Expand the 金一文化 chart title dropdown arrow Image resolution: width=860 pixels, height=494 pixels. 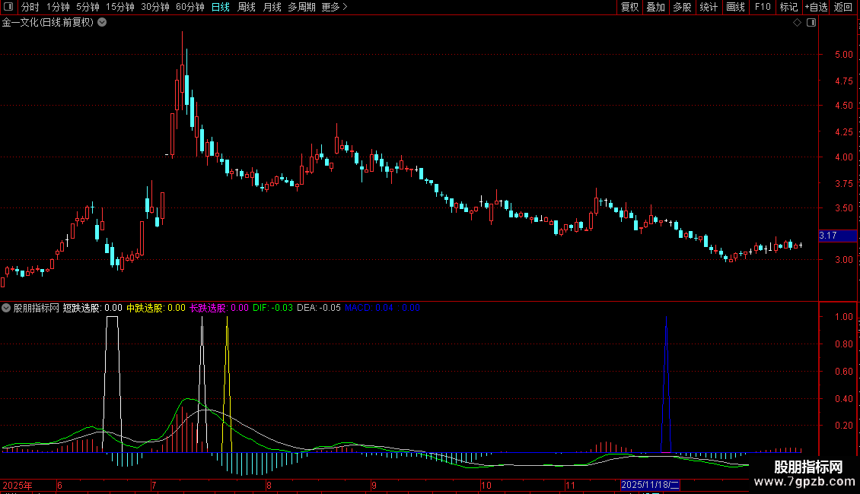102,23
